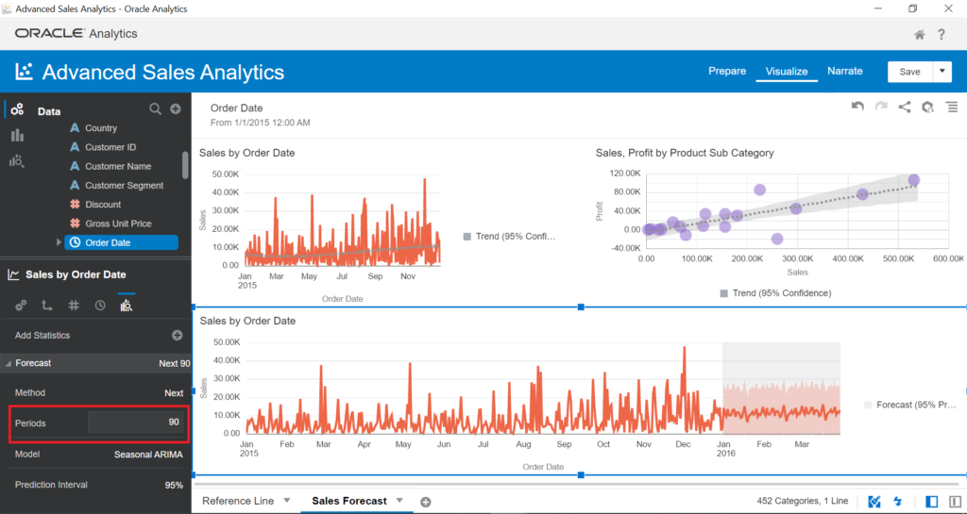967x514 pixels.
Task: Click the auto-apply data icon in status bar
Action: coord(874,502)
